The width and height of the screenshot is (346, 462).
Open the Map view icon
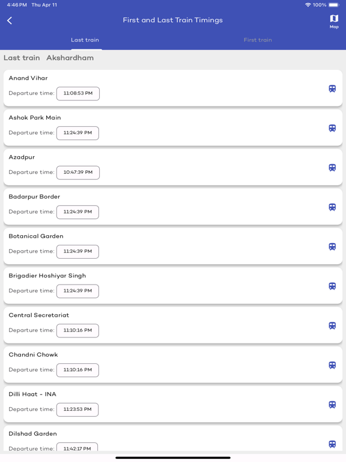point(334,22)
